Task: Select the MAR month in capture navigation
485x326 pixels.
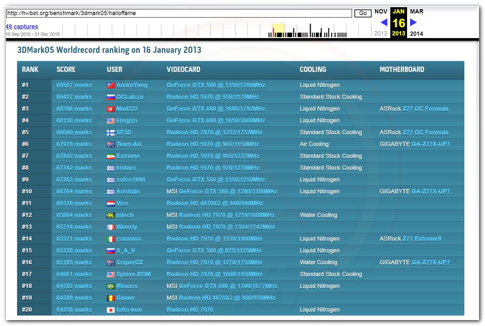Action: [x=417, y=11]
